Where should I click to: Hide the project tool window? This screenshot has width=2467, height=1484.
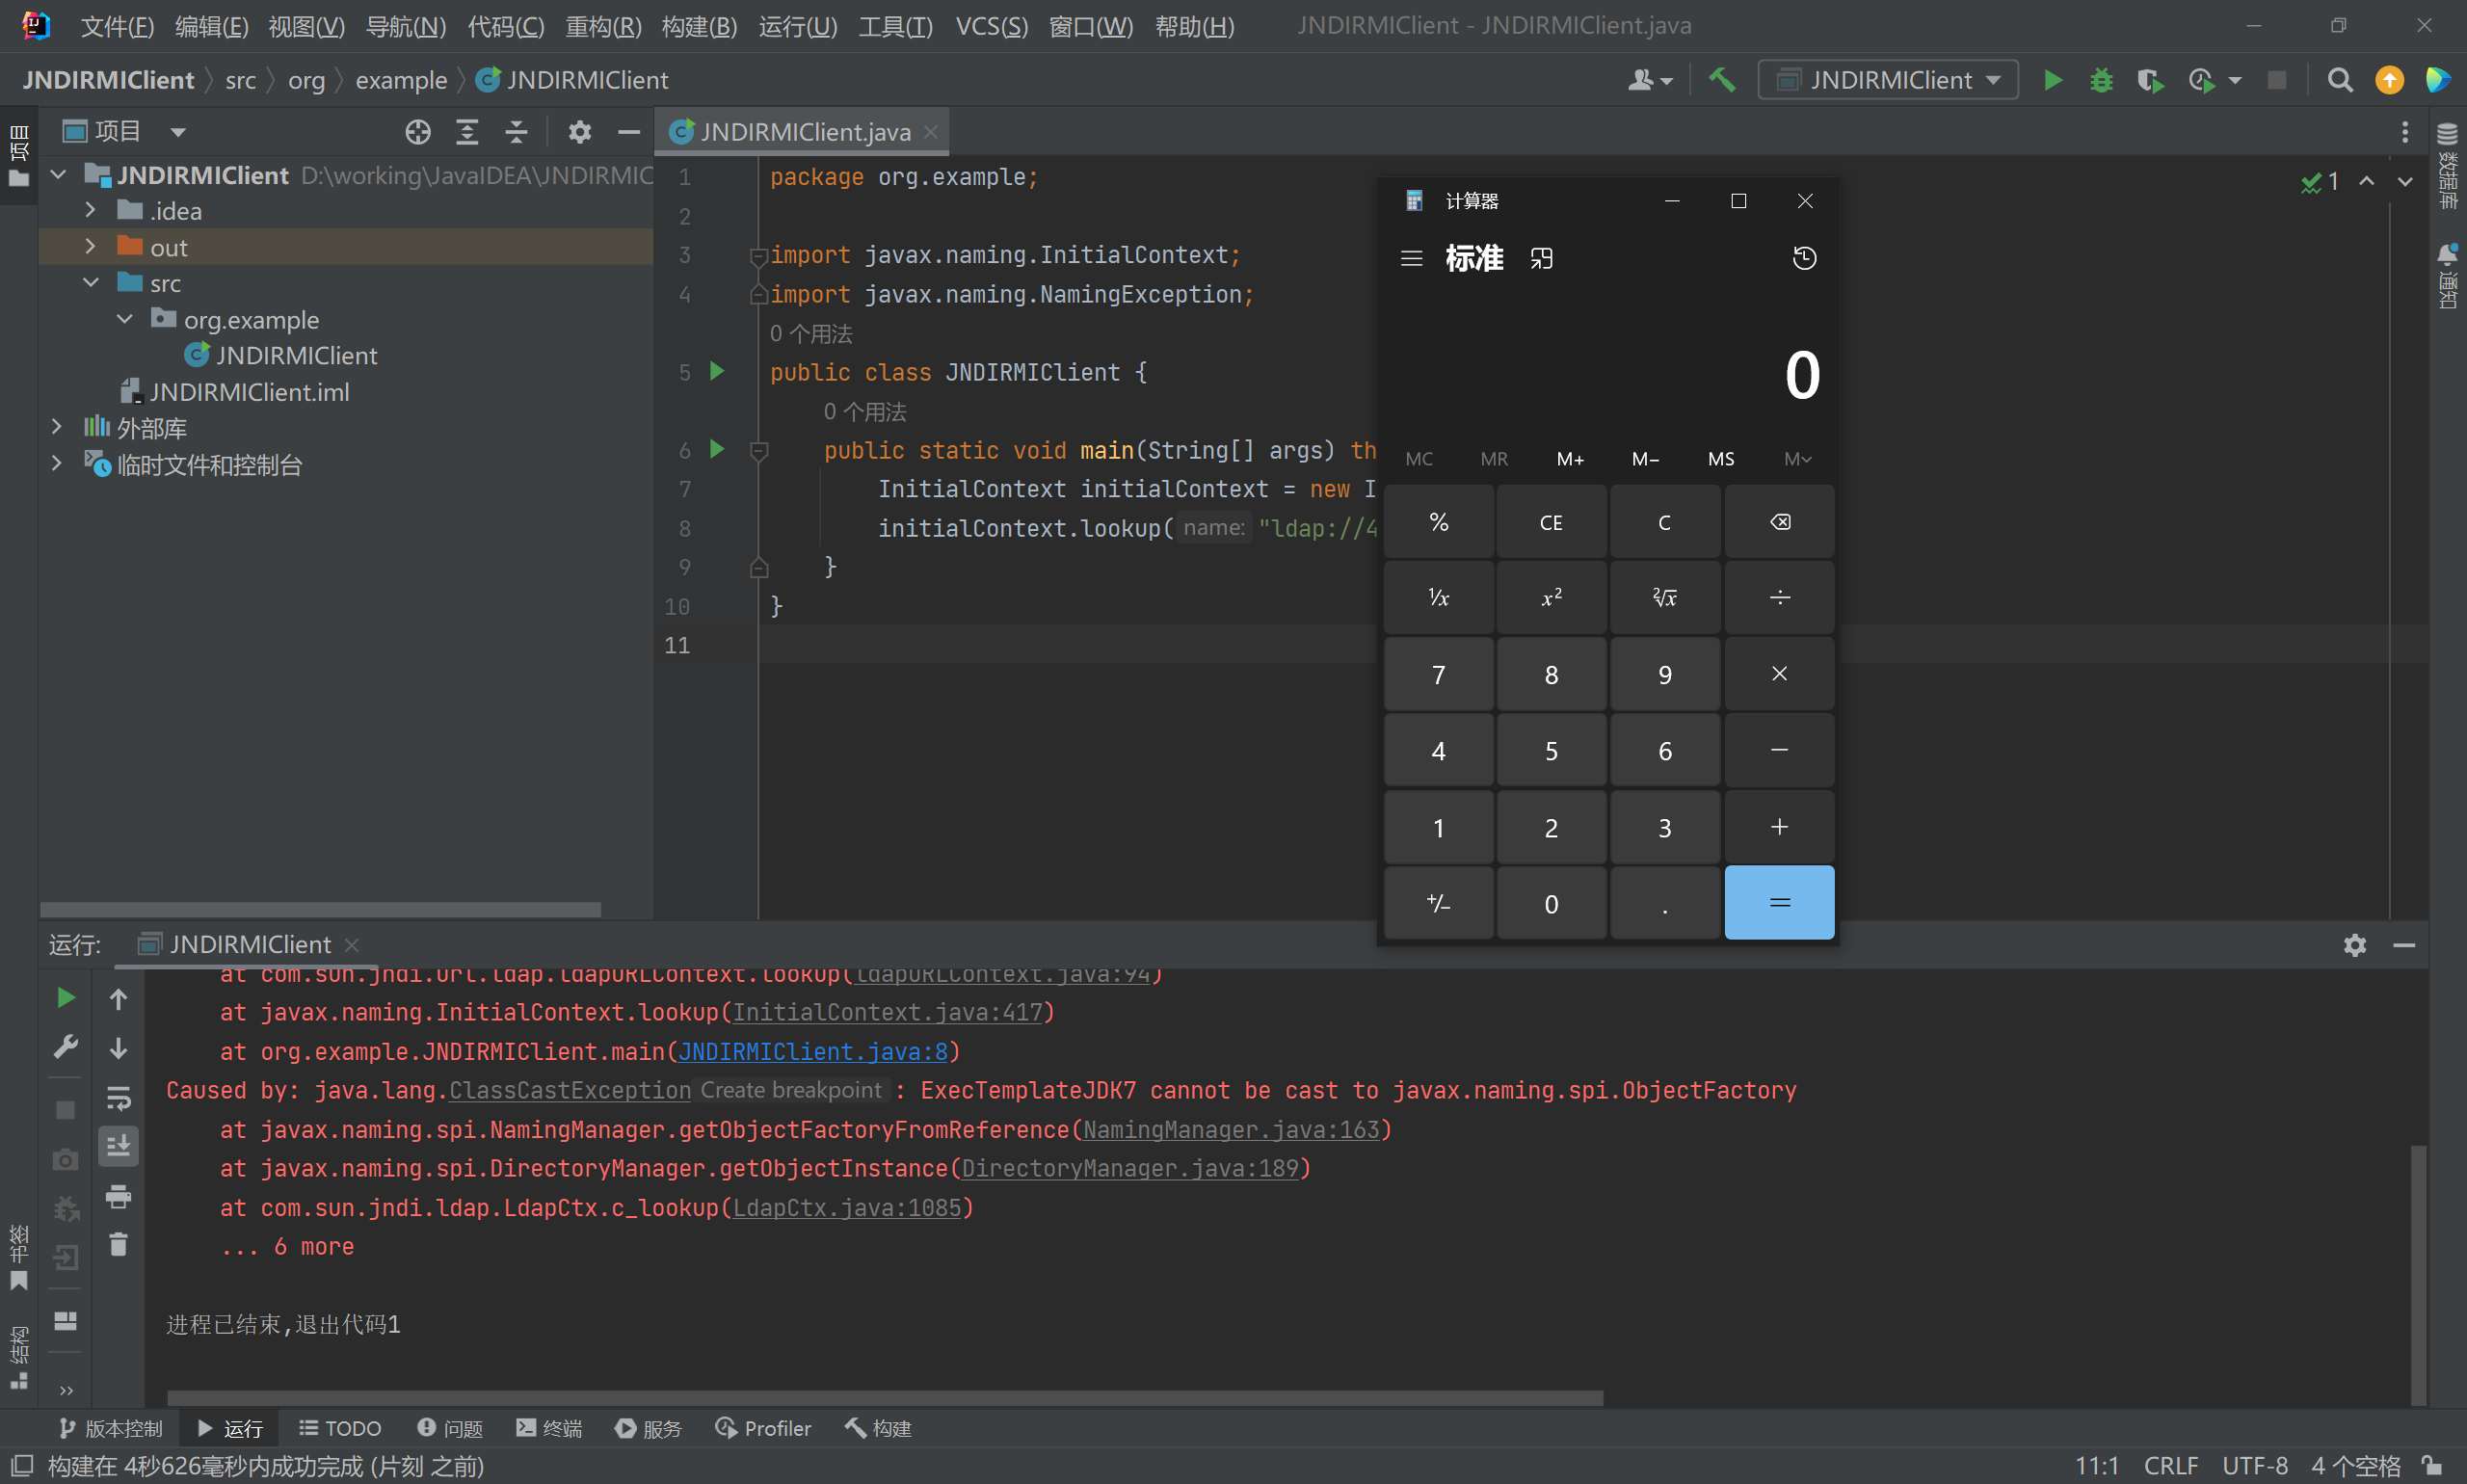click(629, 132)
